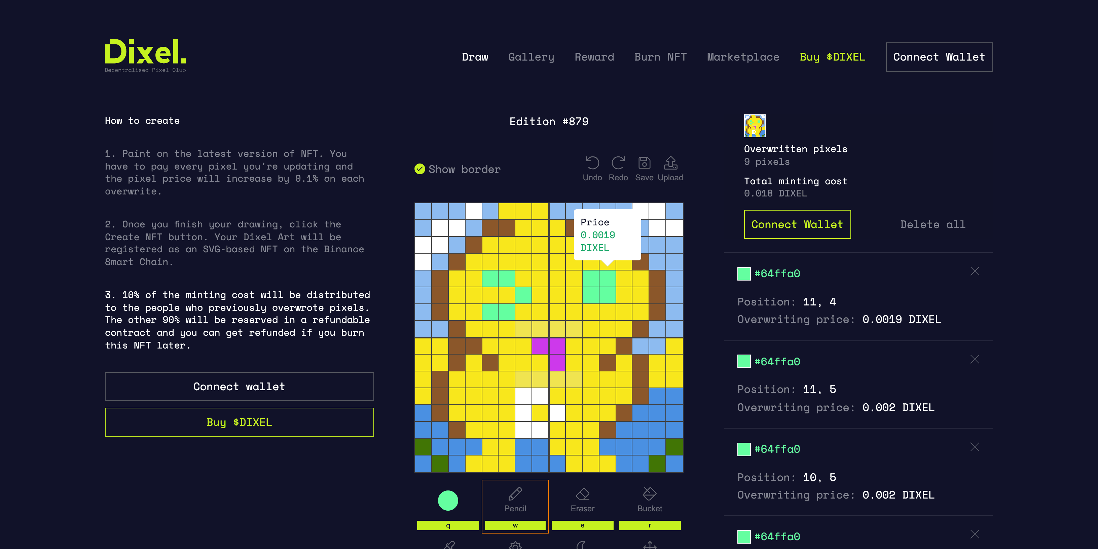Open the Reward page
Screen dimensions: 1098x549
click(x=594, y=57)
